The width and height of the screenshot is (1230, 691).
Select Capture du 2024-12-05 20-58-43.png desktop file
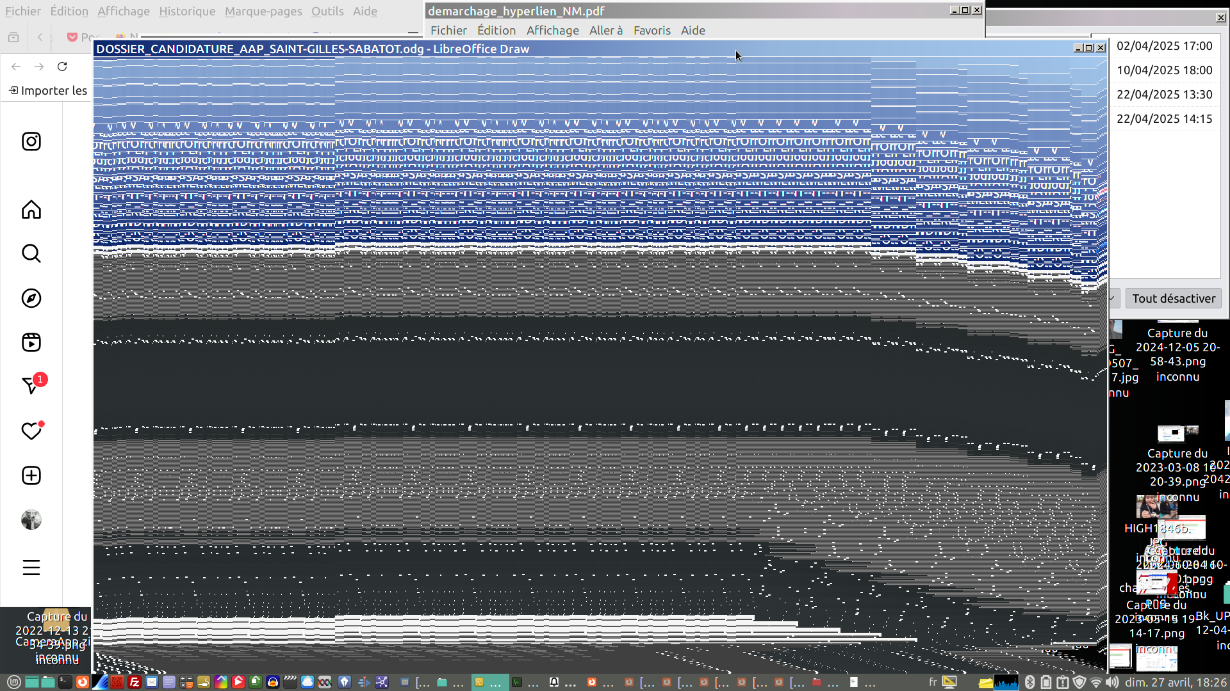click(1177, 354)
